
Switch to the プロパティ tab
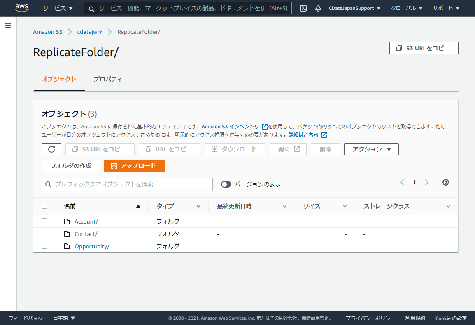coord(107,79)
